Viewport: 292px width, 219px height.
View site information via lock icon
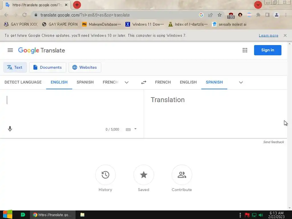point(36,15)
